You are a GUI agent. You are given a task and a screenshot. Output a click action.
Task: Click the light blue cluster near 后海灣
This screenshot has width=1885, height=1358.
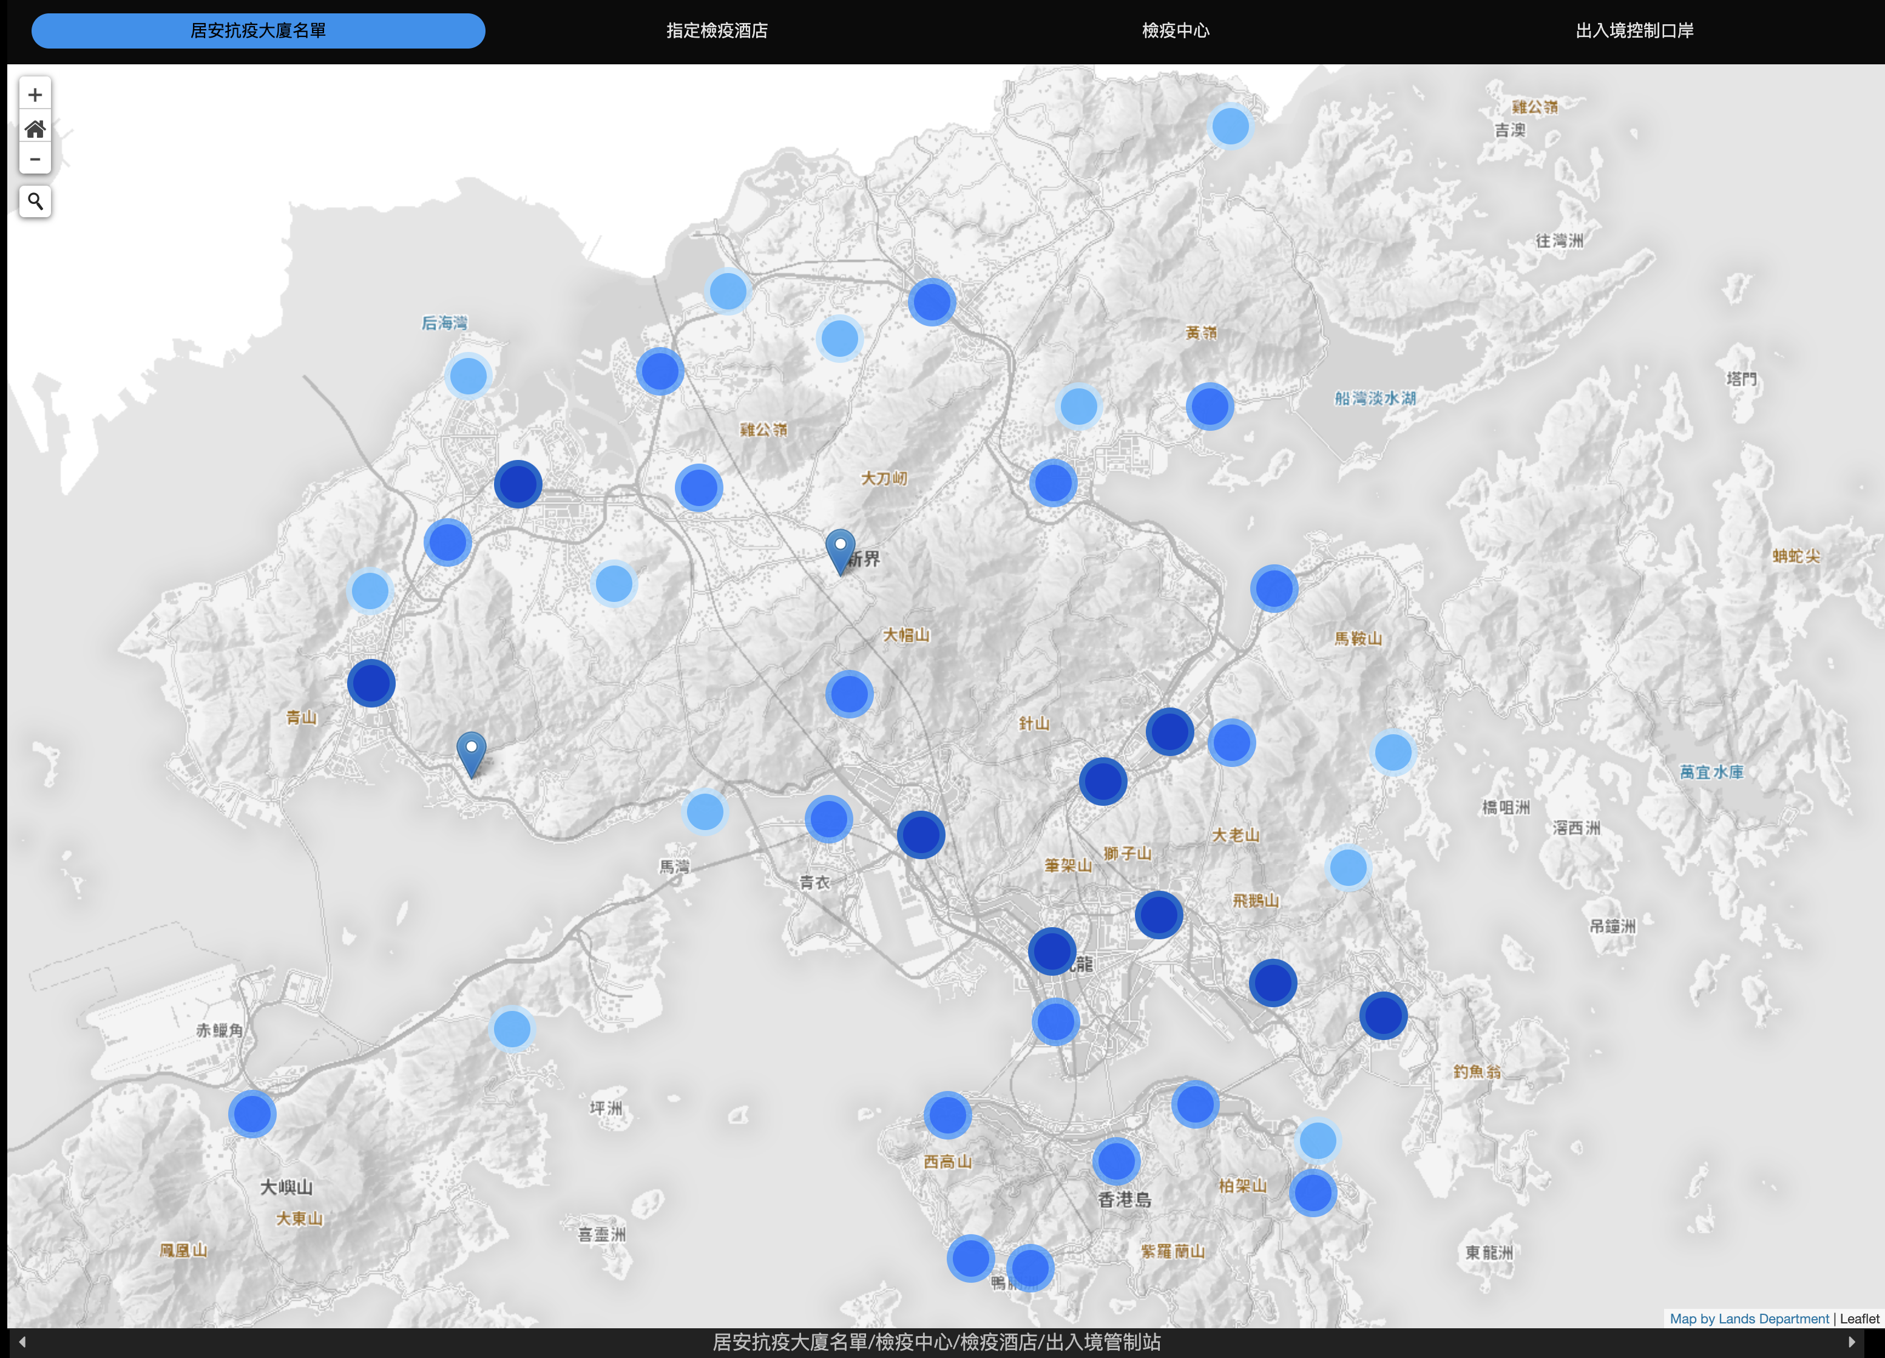[468, 376]
